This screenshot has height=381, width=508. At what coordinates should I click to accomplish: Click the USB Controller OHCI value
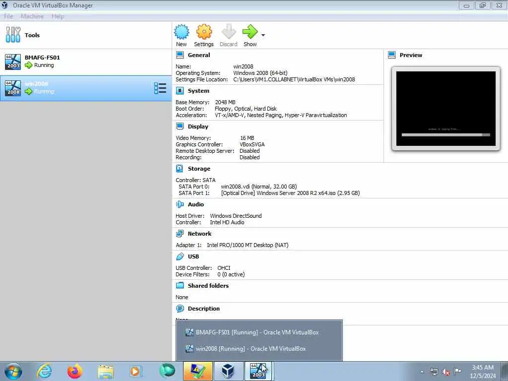point(224,268)
